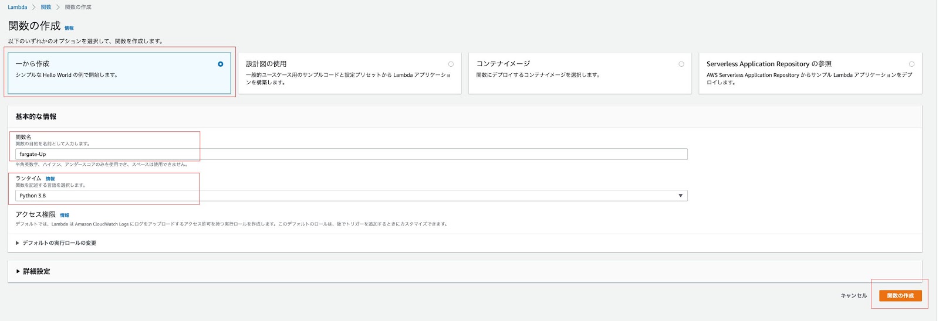939x321 pixels.
Task: Open 情報 link beside the page title
Action: [69, 28]
